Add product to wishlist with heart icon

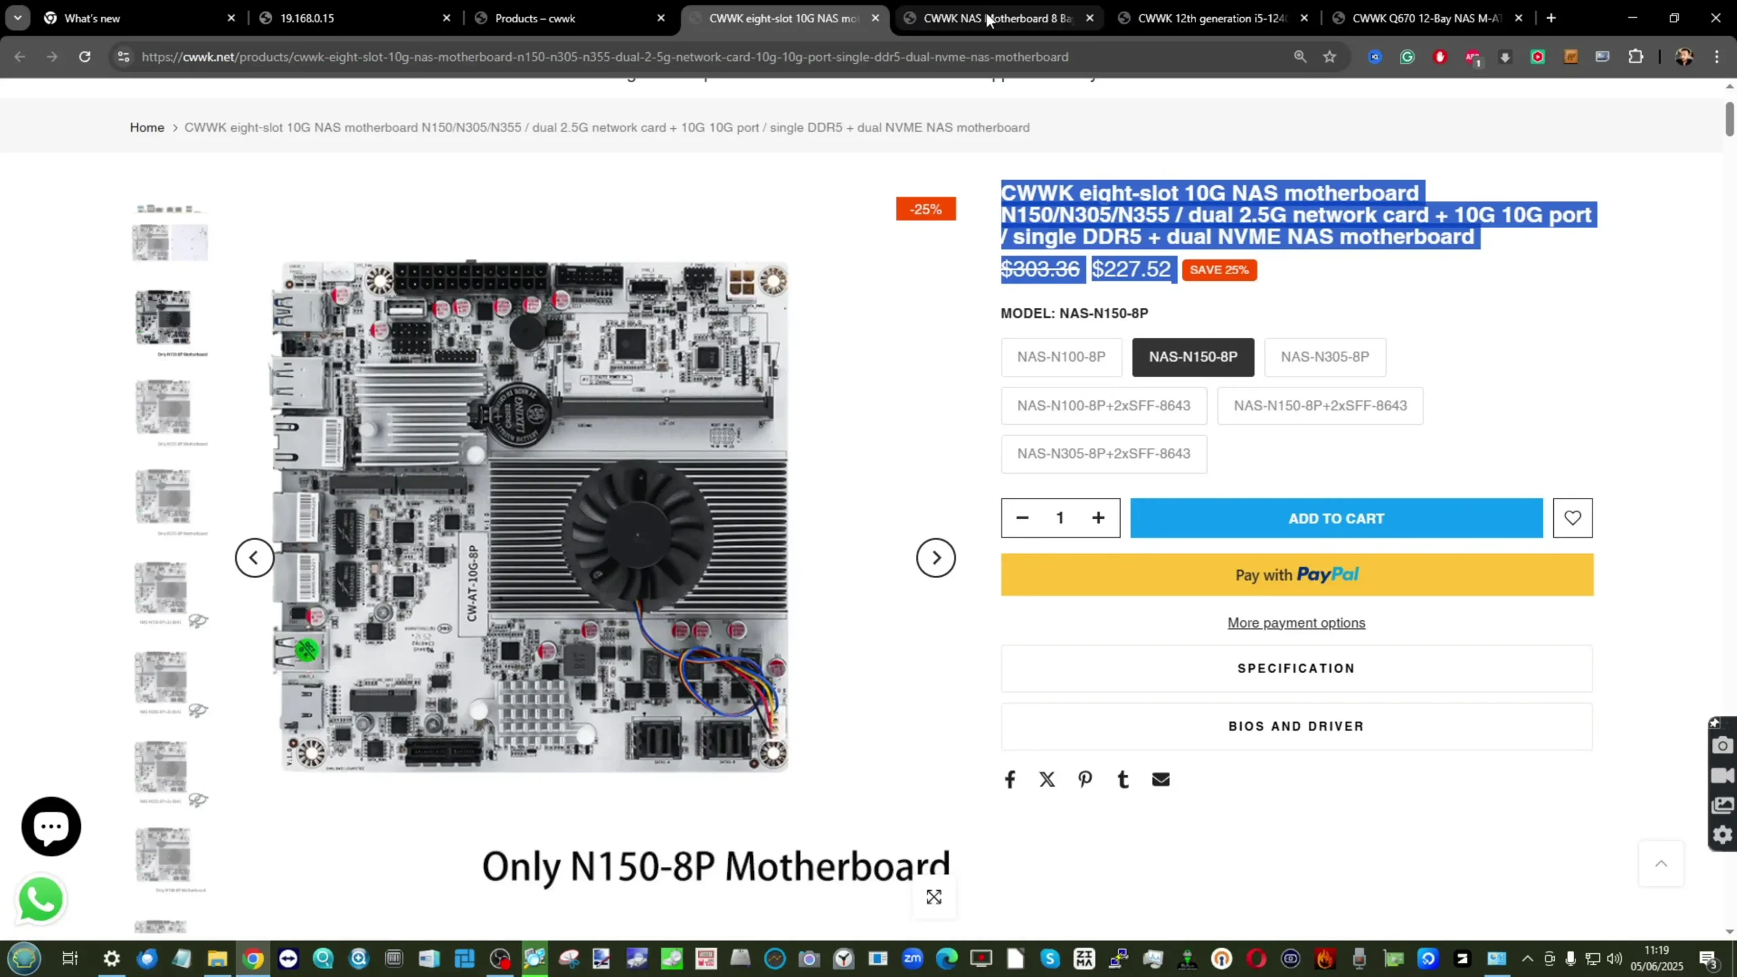[1572, 518]
